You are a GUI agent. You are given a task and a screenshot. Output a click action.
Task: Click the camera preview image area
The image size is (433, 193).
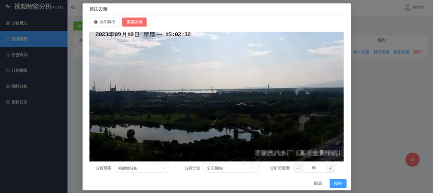pos(216,96)
